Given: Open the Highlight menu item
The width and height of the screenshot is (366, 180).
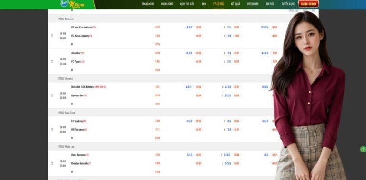Looking at the screenshot, I should [x=167, y=4].
